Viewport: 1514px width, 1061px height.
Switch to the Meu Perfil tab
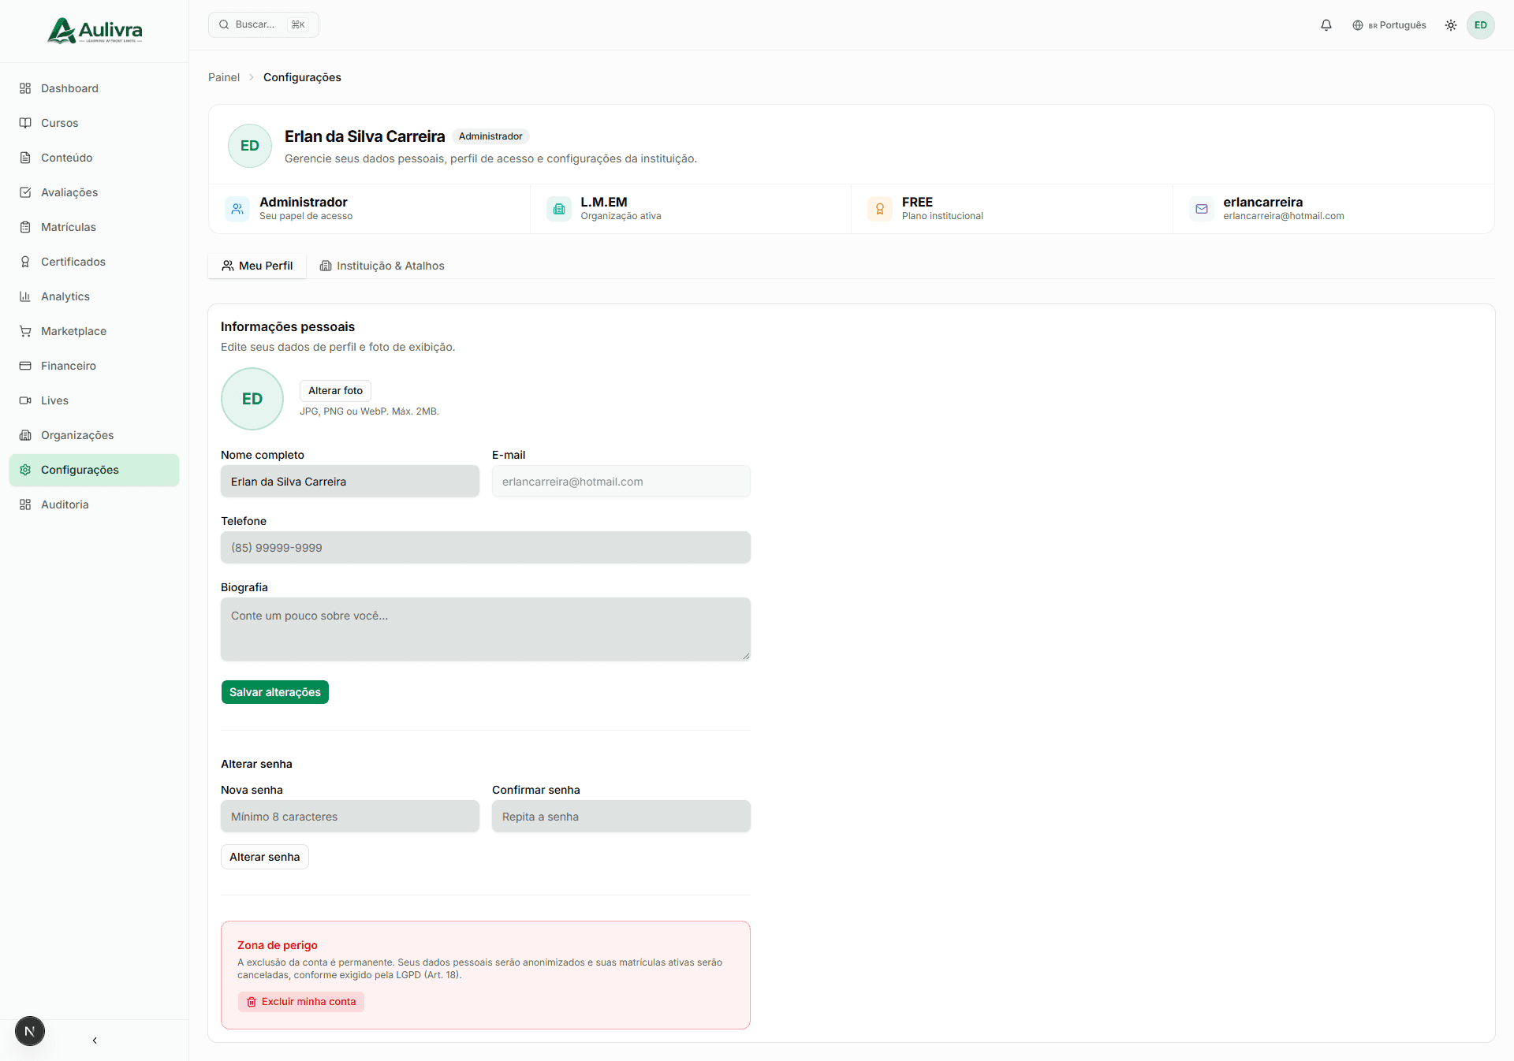(x=257, y=266)
